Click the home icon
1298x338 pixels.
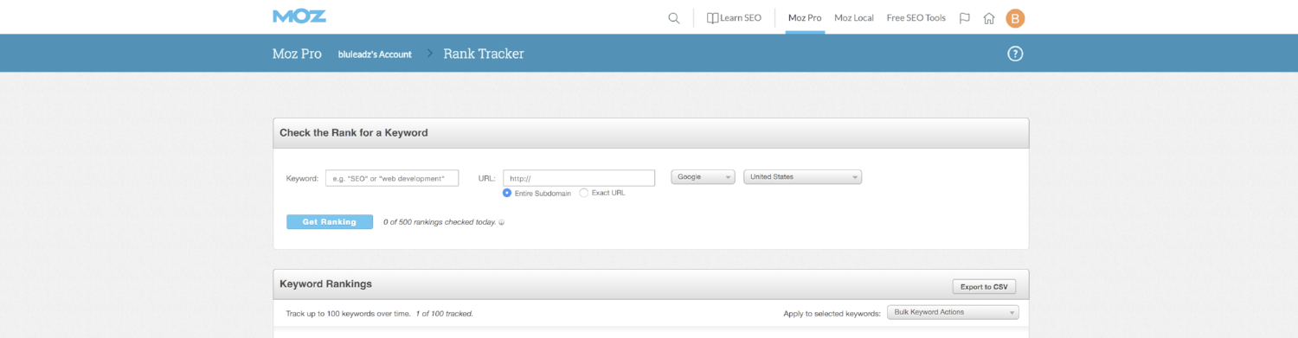[989, 18]
